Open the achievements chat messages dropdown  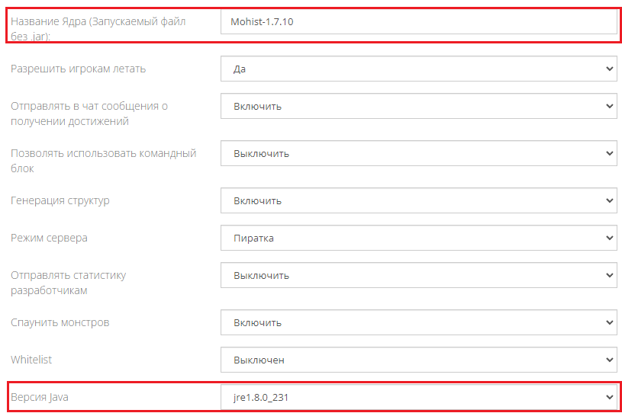coord(418,106)
